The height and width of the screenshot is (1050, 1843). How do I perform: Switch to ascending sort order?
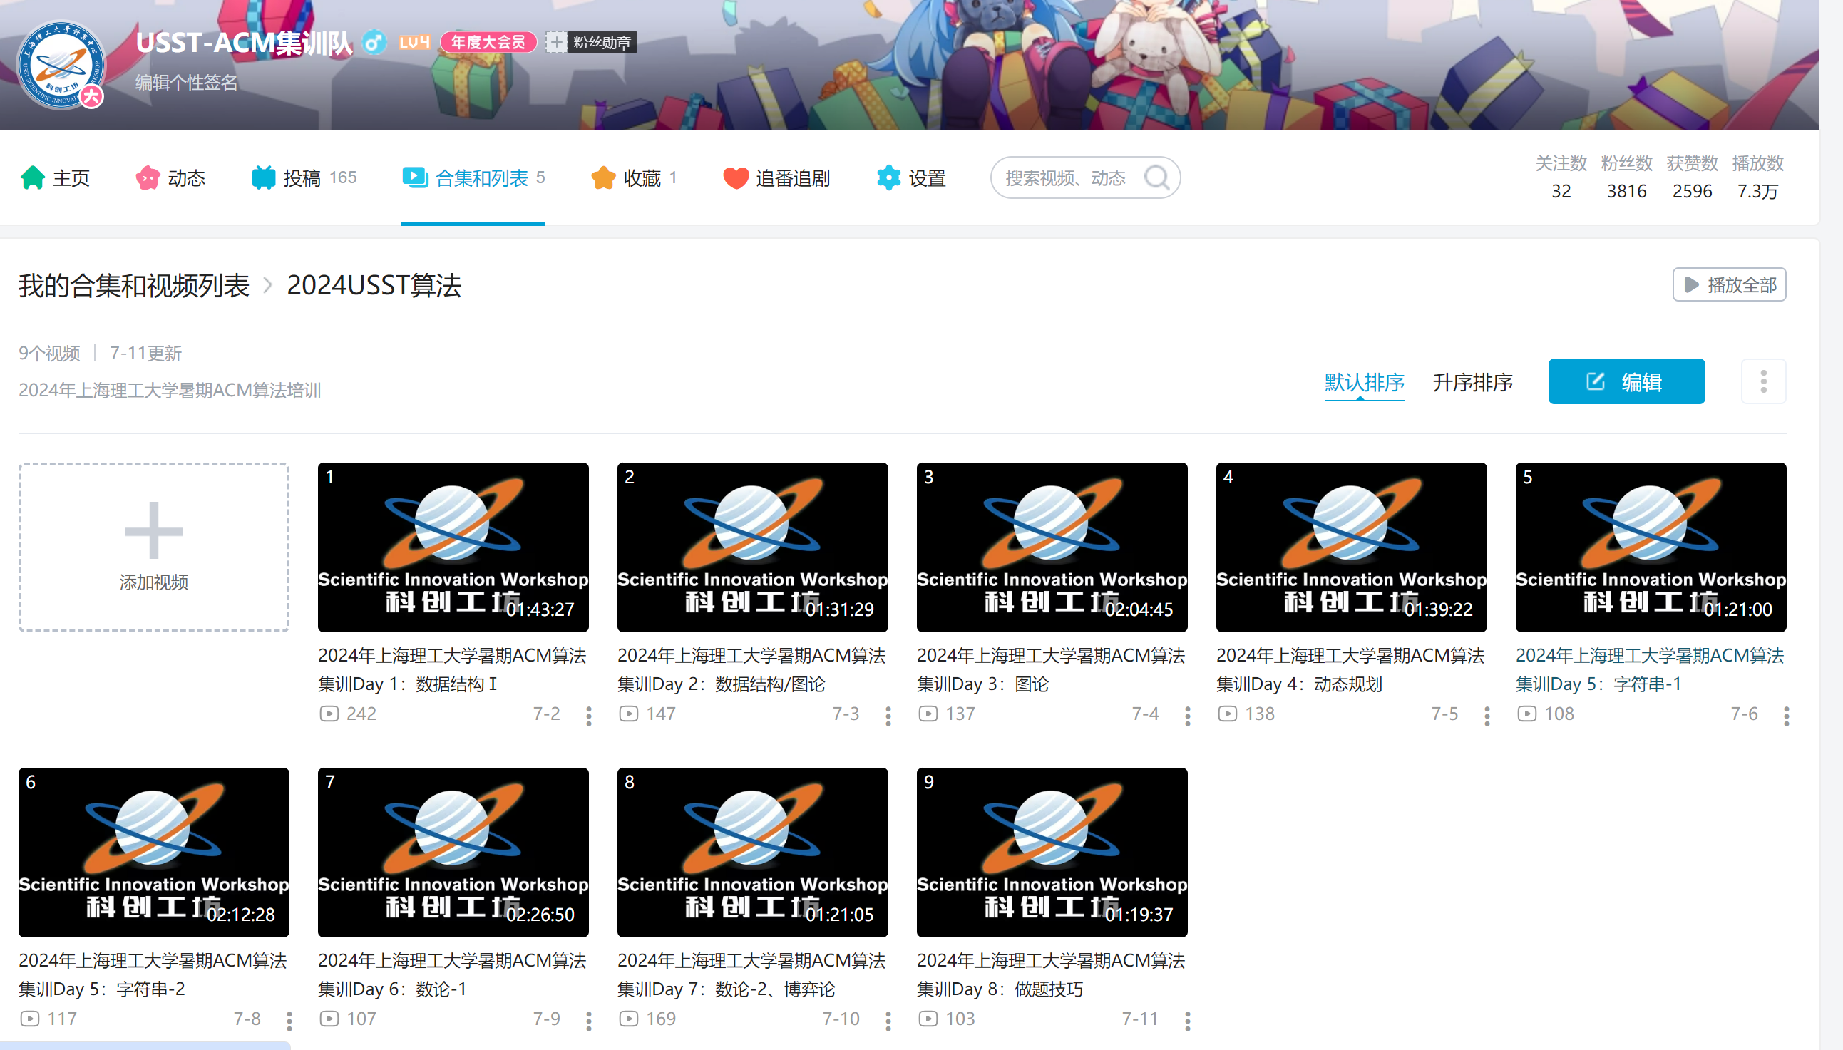point(1472,382)
